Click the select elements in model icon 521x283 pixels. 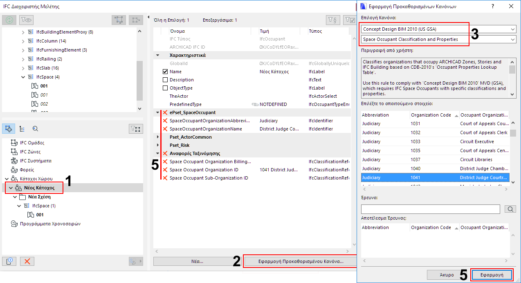[x=119, y=20]
